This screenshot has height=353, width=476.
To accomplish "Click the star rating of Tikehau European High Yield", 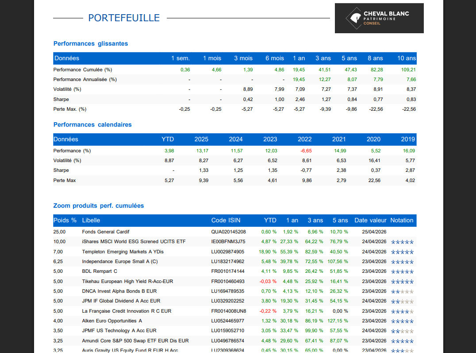I will (x=402, y=282).
